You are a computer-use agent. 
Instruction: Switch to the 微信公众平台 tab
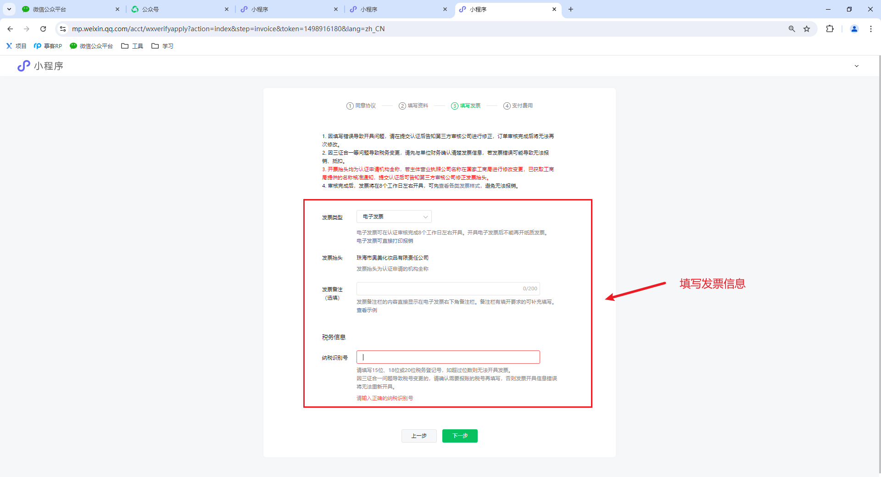pos(70,9)
